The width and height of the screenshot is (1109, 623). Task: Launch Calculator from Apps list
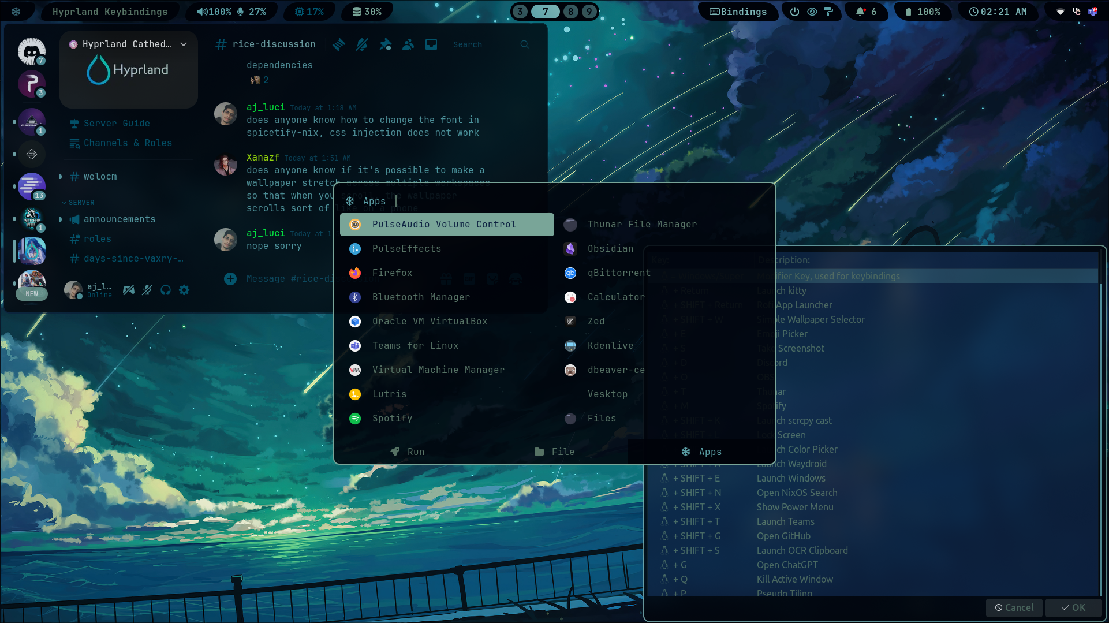pyautogui.click(x=662, y=297)
